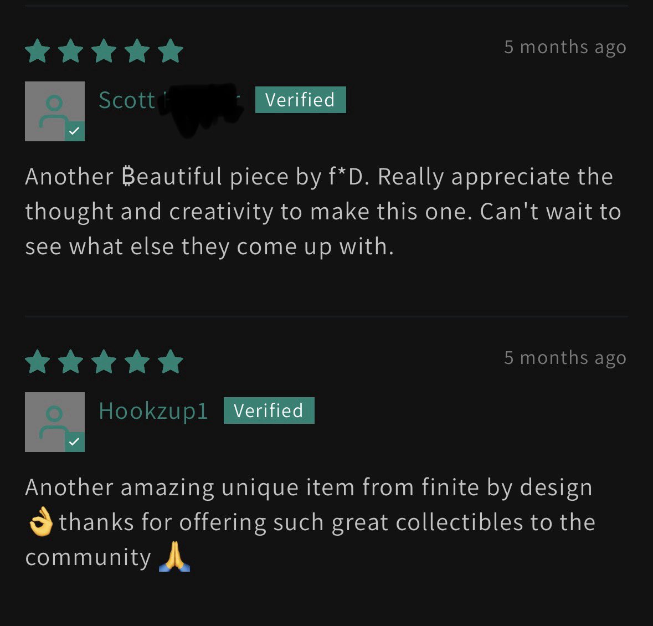The width and height of the screenshot is (653, 626).
Task: Click third star of Scott's rating
Action: point(104,51)
